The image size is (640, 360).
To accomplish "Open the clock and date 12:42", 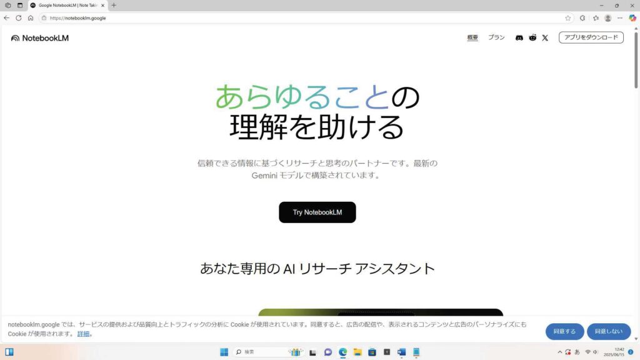I will [x=614, y=352].
